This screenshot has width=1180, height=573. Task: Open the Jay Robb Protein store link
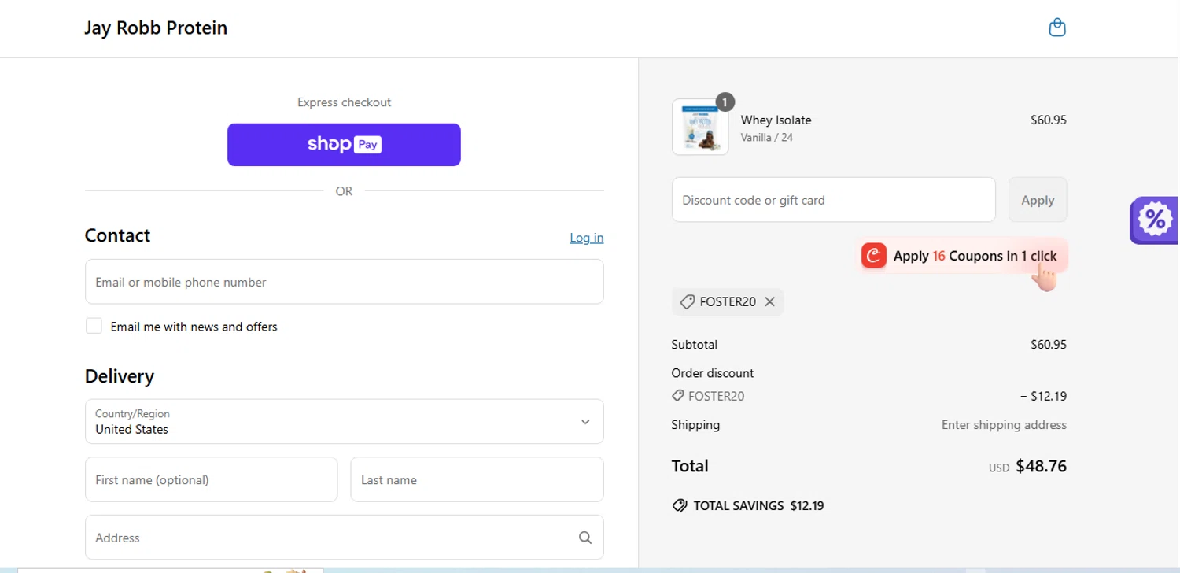pos(156,28)
